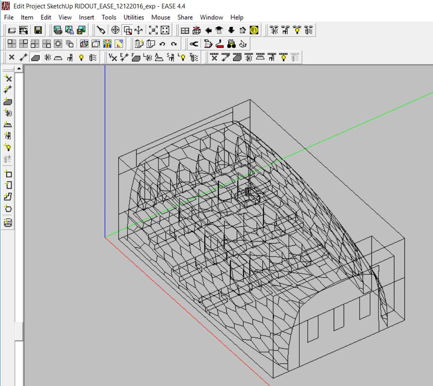This screenshot has height=386, width=433.
Task: Click the black left arrow icon
Action: click(x=208, y=30)
